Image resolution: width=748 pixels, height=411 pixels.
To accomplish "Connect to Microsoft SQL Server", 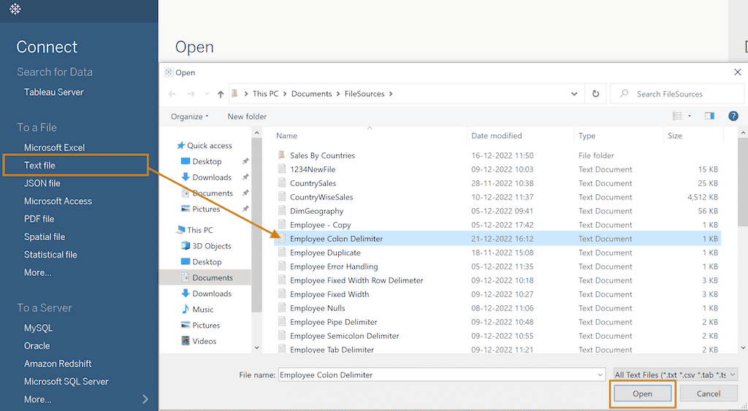I will (66, 382).
